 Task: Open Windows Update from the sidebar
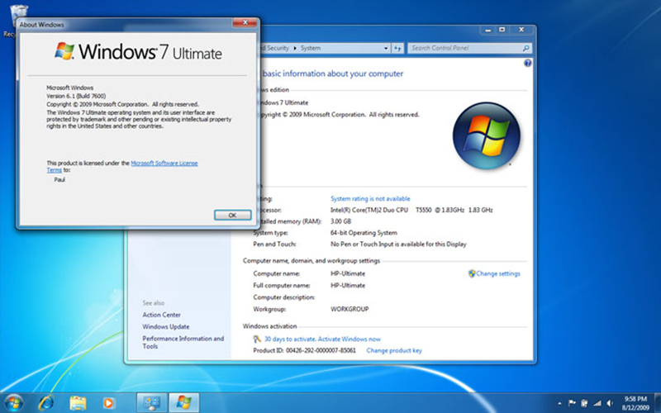[x=165, y=326]
